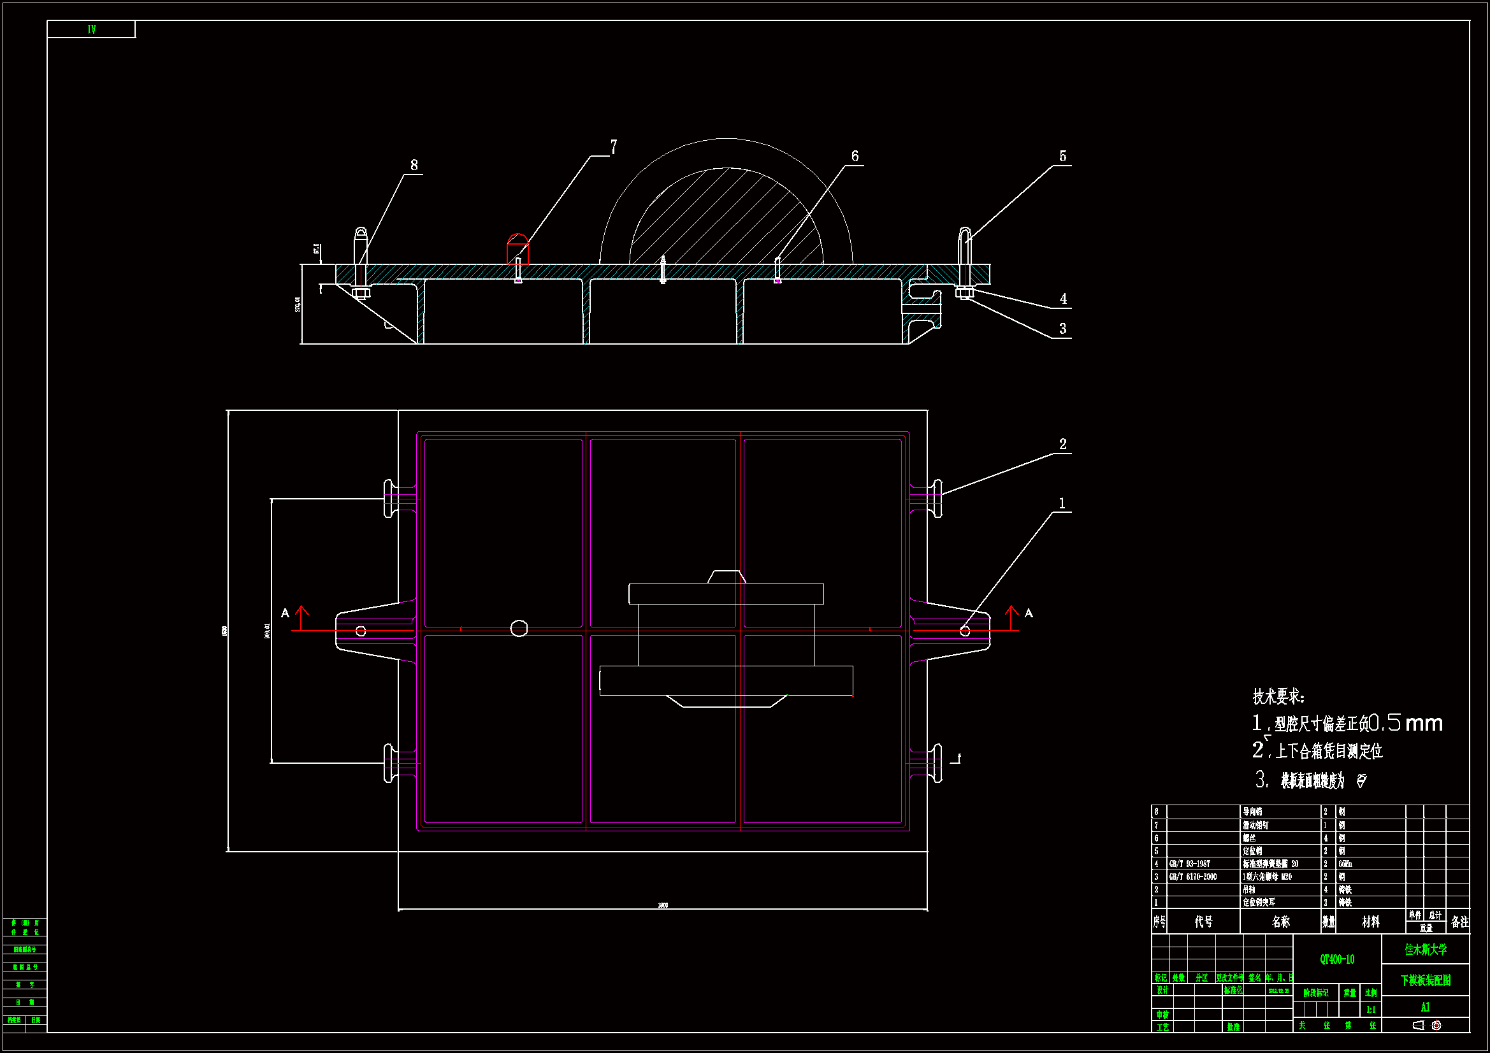
Task: Click the small circle left of plan view center
Action: coord(519,628)
